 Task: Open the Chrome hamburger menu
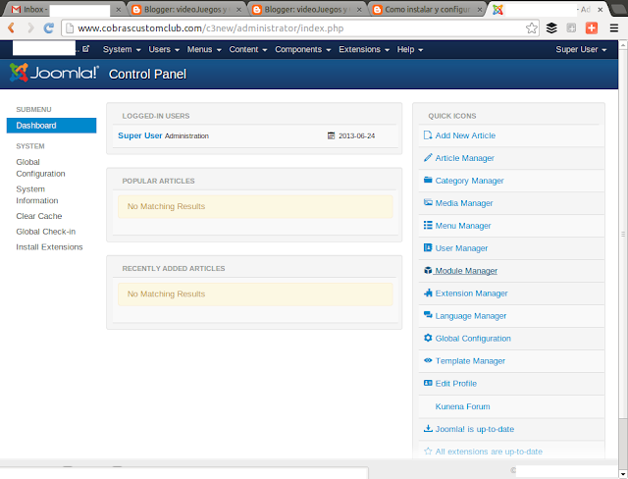click(x=614, y=27)
